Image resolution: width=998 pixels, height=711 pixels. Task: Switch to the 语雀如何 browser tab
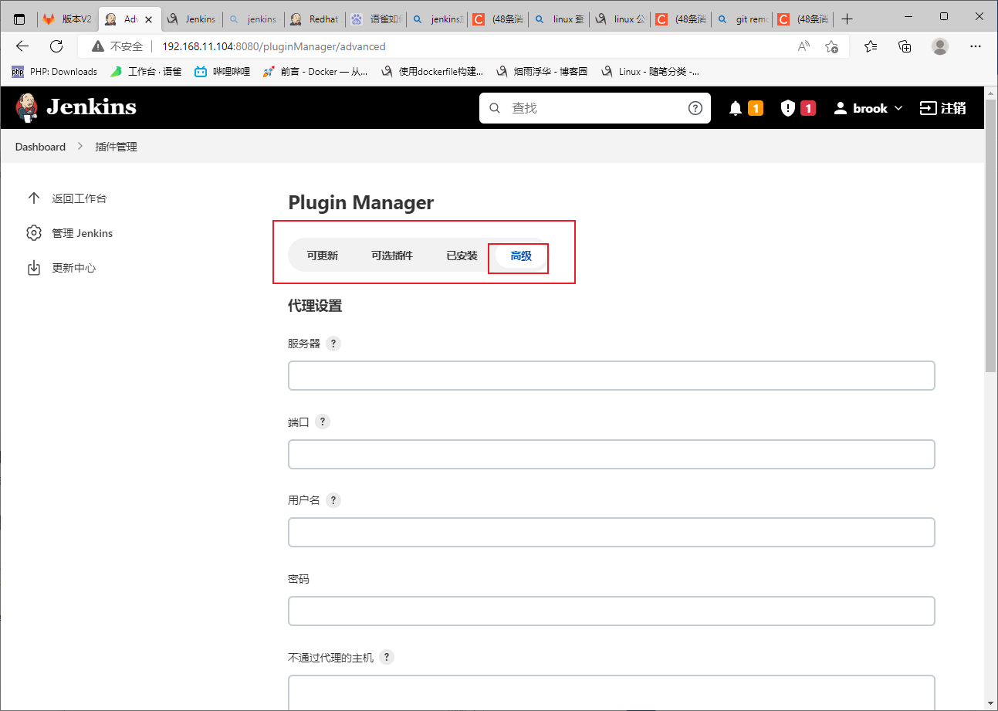(x=375, y=19)
